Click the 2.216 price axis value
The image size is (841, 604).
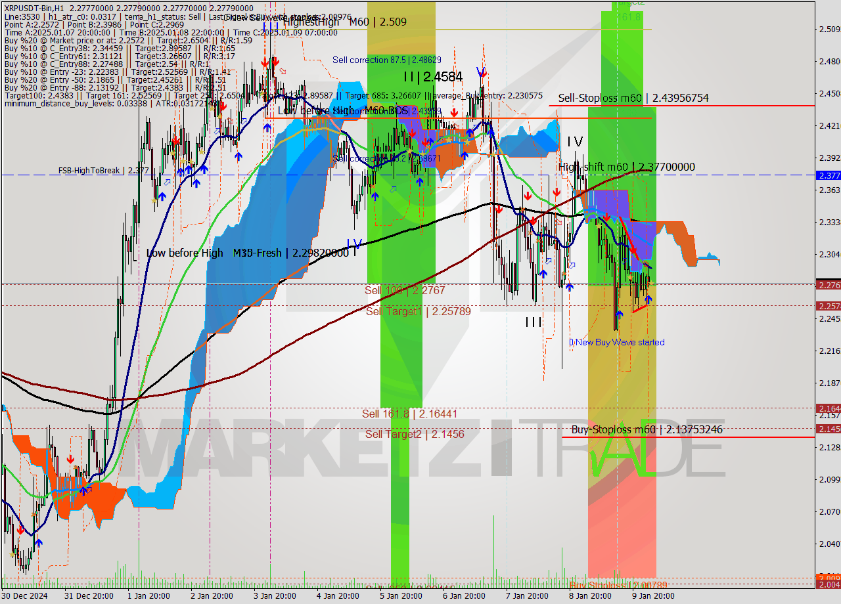point(829,351)
